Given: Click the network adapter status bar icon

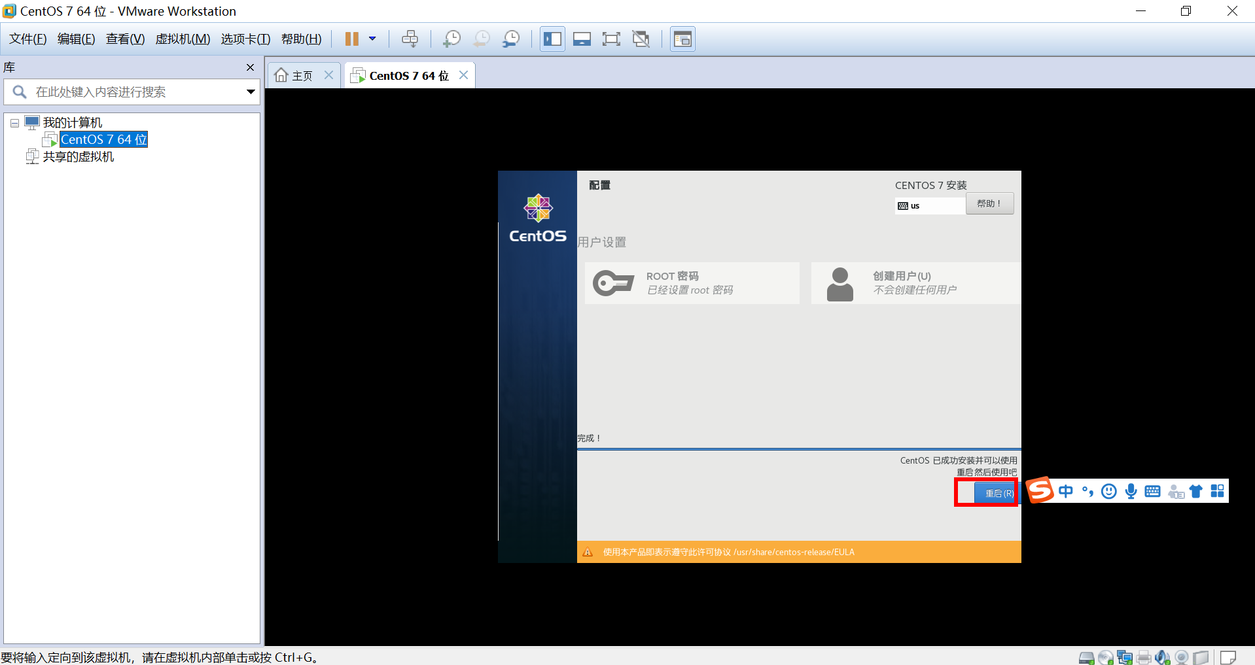Looking at the screenshot, I should (x=1125, y=658).
